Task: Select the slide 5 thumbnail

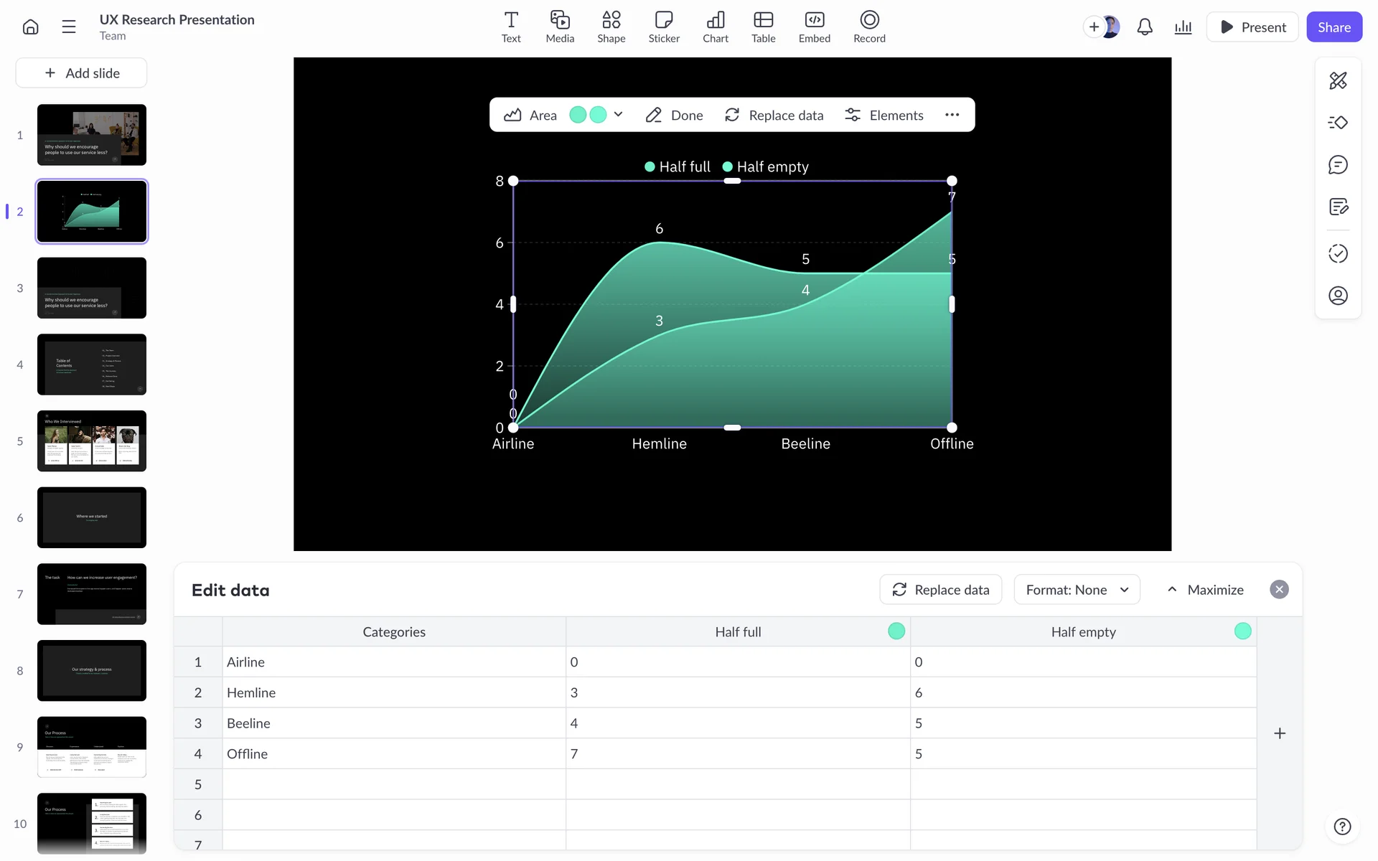Action: [x=92, y=441]
